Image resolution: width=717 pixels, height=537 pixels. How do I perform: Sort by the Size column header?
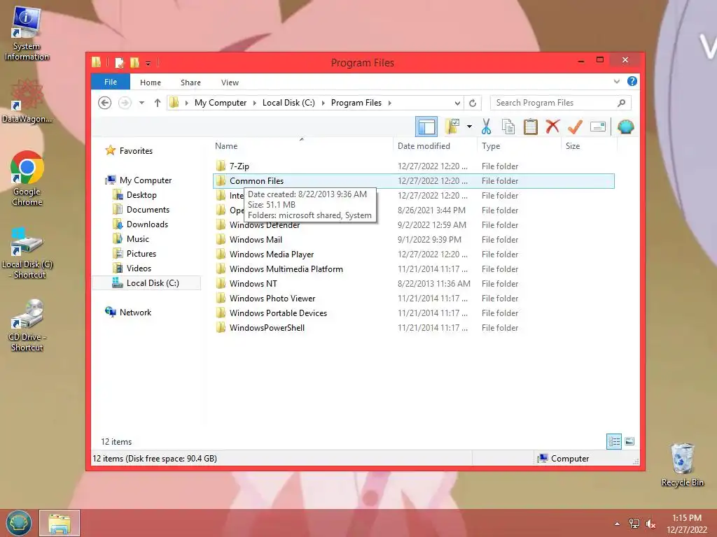(589, 146)
